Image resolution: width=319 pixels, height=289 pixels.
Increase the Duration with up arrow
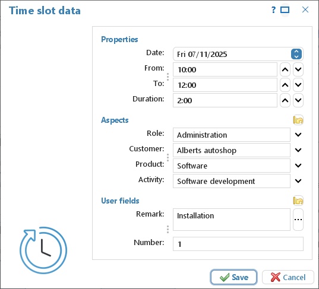tap(285, 100)
